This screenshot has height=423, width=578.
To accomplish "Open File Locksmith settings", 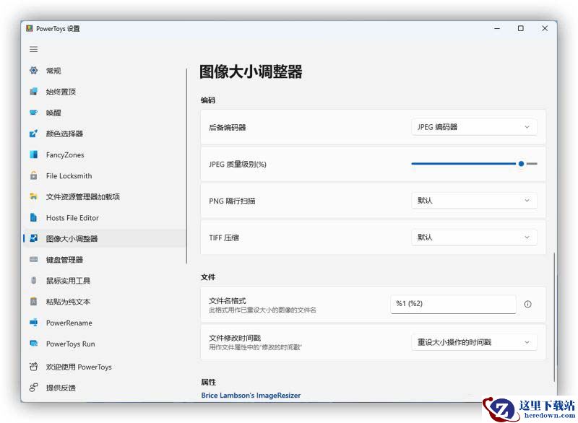I will 105,175.
